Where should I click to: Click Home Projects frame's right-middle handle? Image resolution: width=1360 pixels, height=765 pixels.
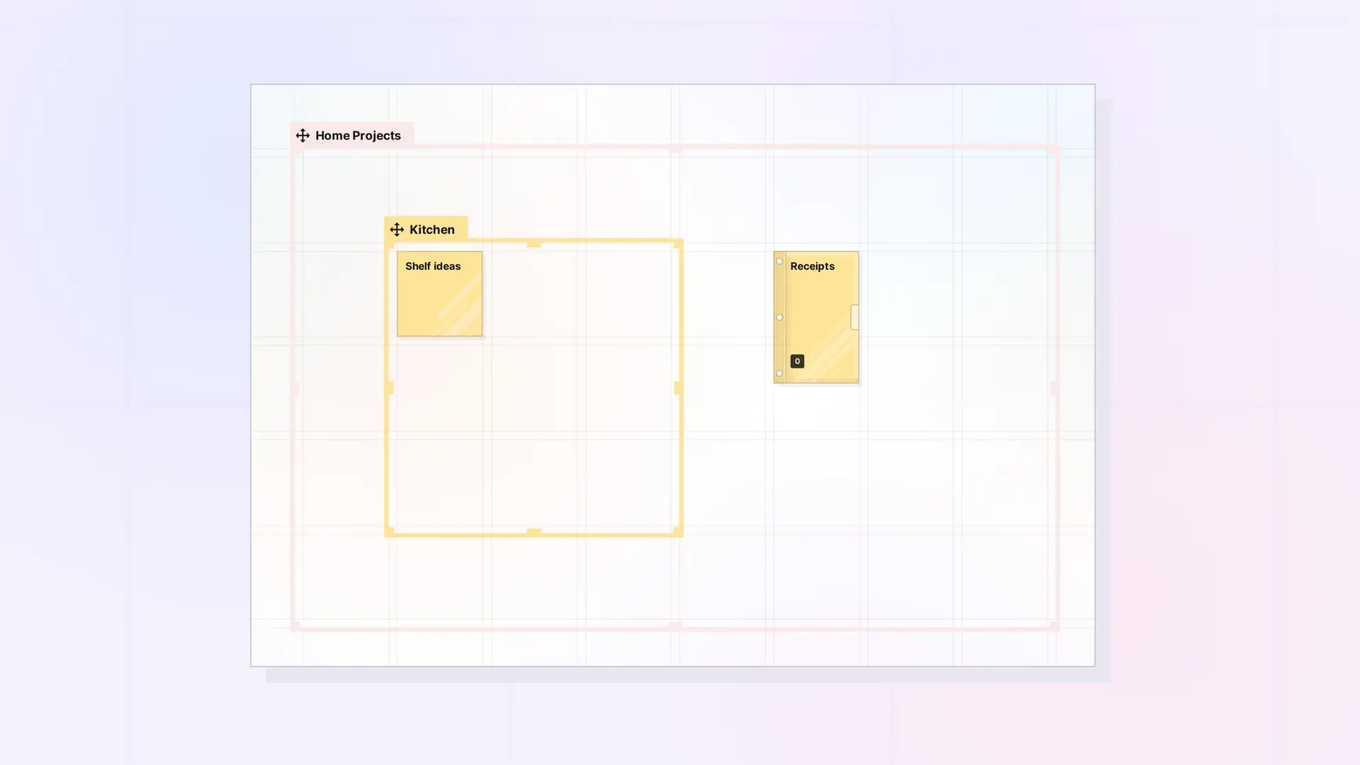coord(1054,387)
